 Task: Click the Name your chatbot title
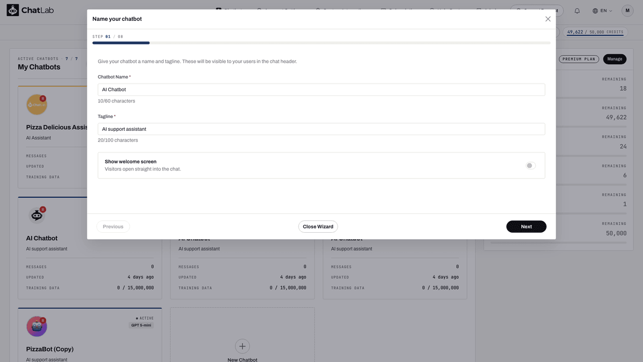(117, 19)
